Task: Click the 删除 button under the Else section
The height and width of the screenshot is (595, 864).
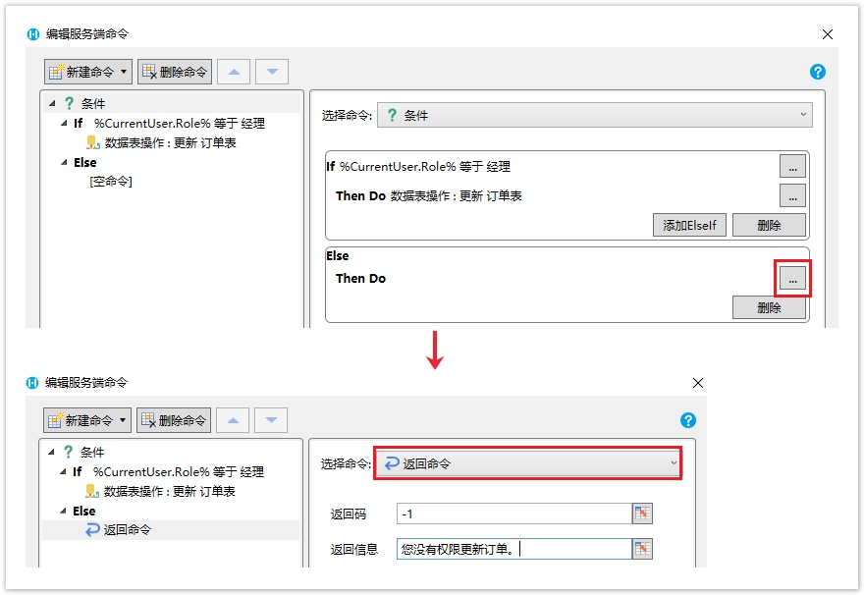Action: [x=769, y=307]
